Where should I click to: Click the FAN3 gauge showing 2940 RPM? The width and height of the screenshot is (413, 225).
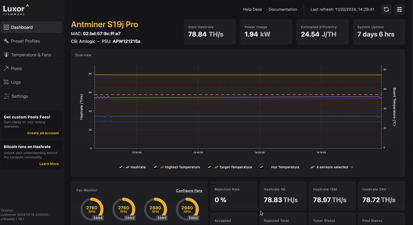tap(187, 209)
